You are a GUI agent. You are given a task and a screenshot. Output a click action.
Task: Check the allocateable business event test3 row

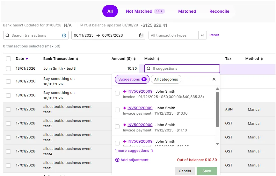pyautogui.click(x=9, y=137)
